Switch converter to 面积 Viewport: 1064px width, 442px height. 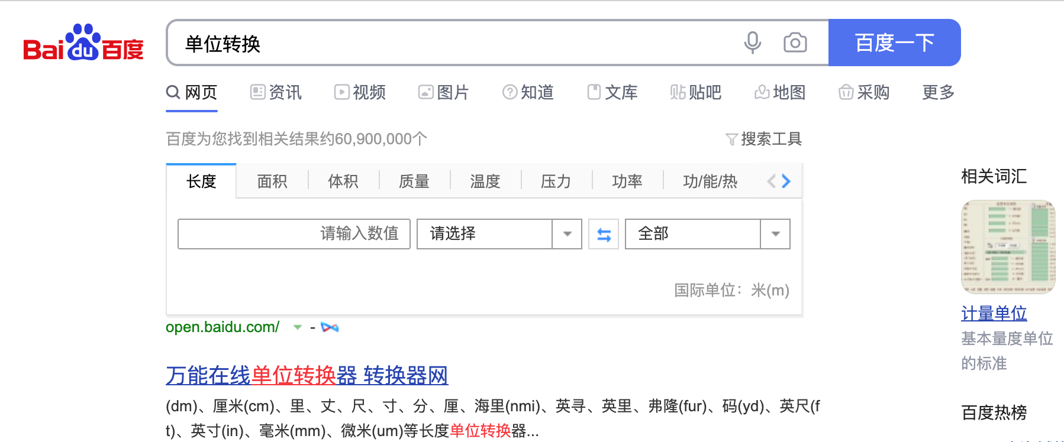[x=272, y=181]
